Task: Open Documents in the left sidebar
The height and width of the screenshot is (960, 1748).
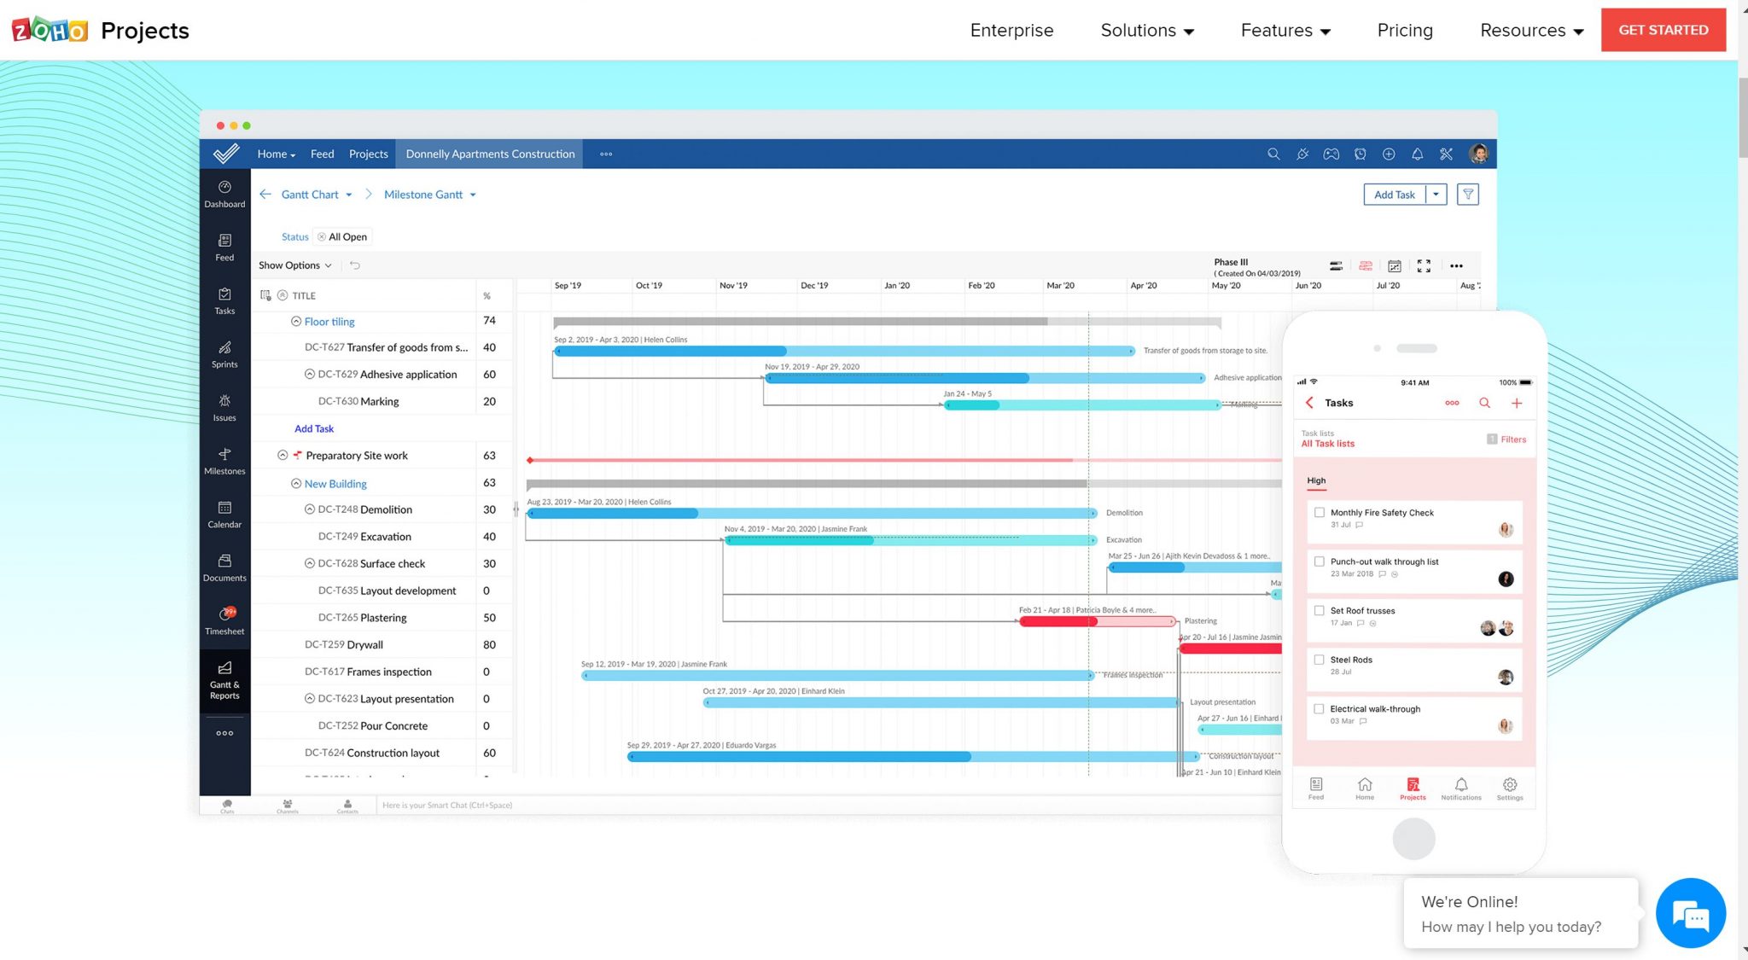Action: tap(224, 567)
